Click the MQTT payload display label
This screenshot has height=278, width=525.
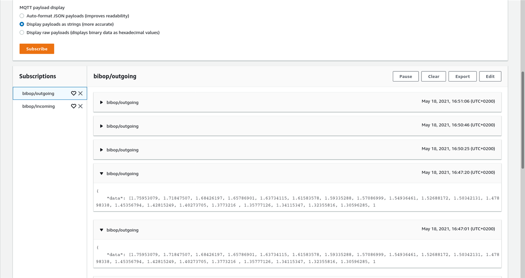[x=42, y=7]
